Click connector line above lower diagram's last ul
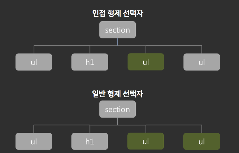 tap(202, 129)
